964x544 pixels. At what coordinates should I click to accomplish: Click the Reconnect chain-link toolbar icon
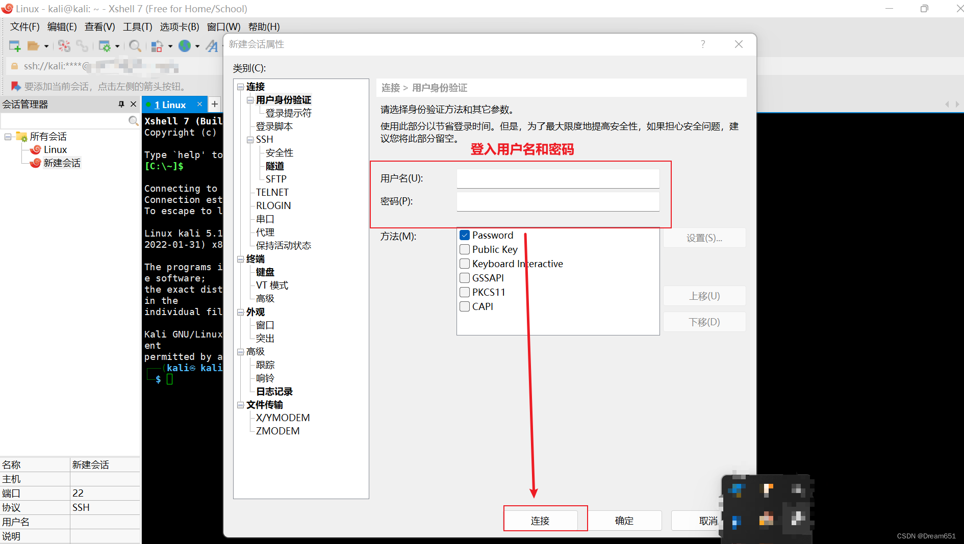click(82, 46)
